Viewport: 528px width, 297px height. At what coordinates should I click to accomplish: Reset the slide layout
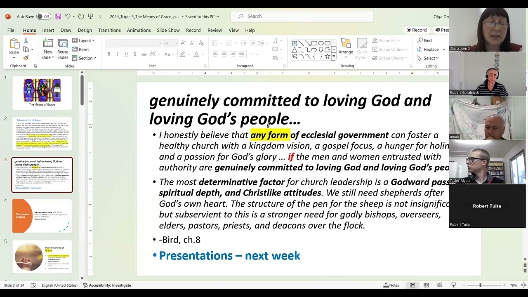tap(80, 49)
